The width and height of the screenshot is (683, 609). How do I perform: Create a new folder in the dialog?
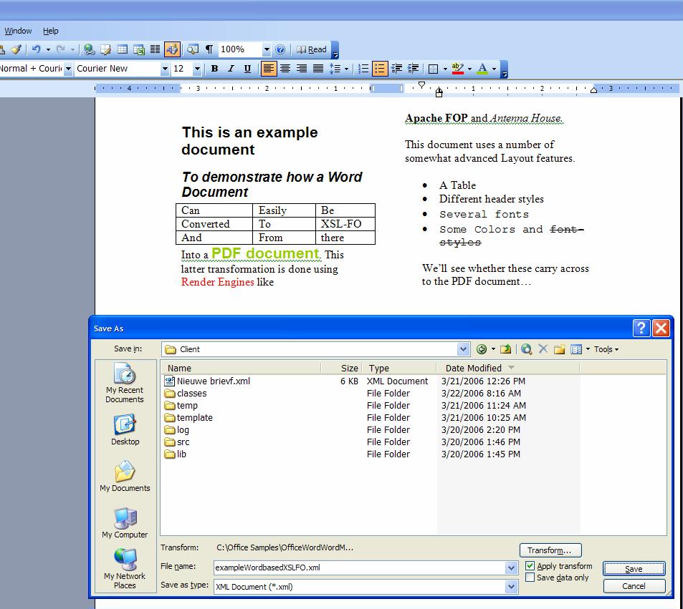tap(559, 349)
